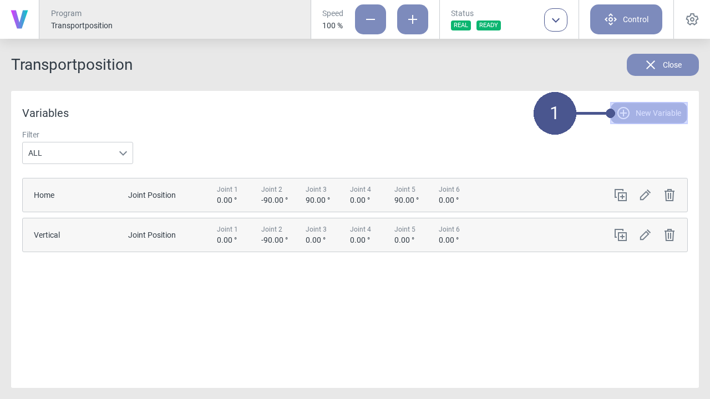This screenshot has width=710, height=399.
Task: Open robot Control panel
Action: tap(626, 19)
